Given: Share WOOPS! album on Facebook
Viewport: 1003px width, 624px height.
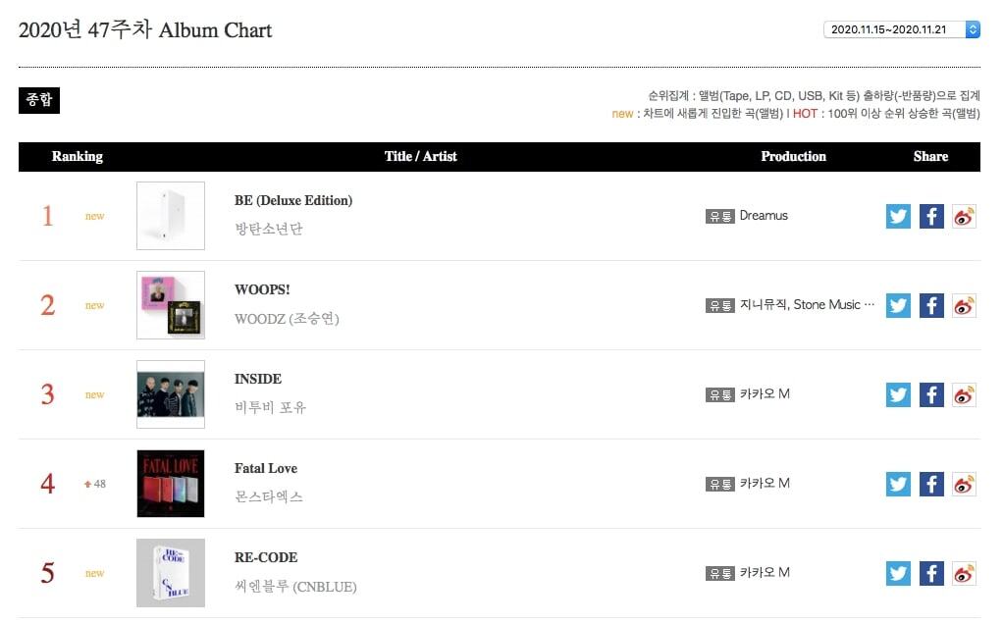Looking at the screenshot, I should [931, 305].
